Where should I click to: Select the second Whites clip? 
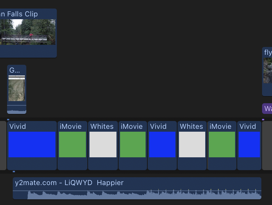point(192,144)
